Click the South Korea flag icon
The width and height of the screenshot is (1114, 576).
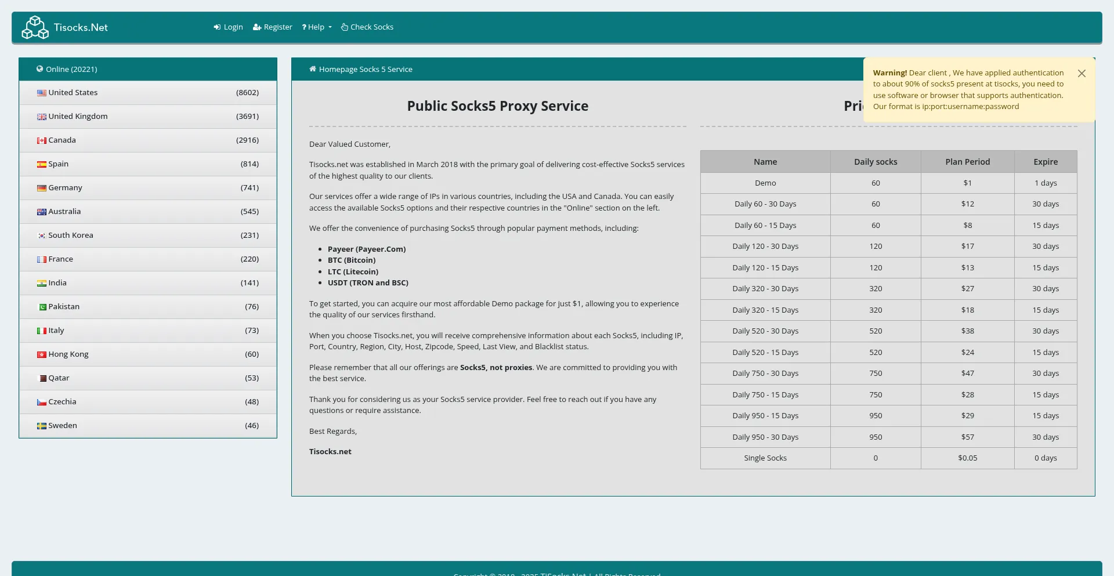[42, 236]
